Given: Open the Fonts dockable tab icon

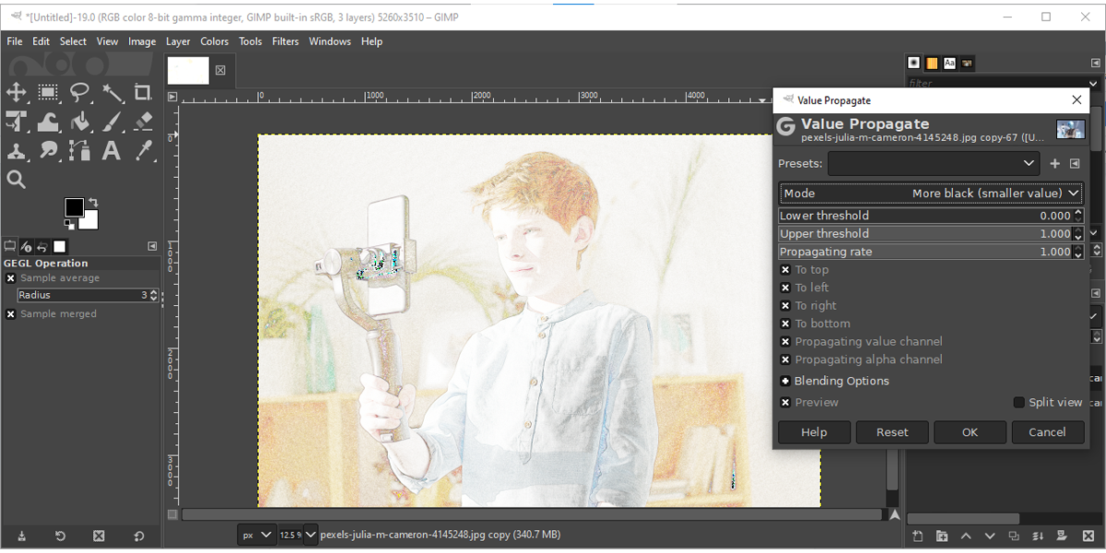Looking at the screenshot, I should click(949, 63).
